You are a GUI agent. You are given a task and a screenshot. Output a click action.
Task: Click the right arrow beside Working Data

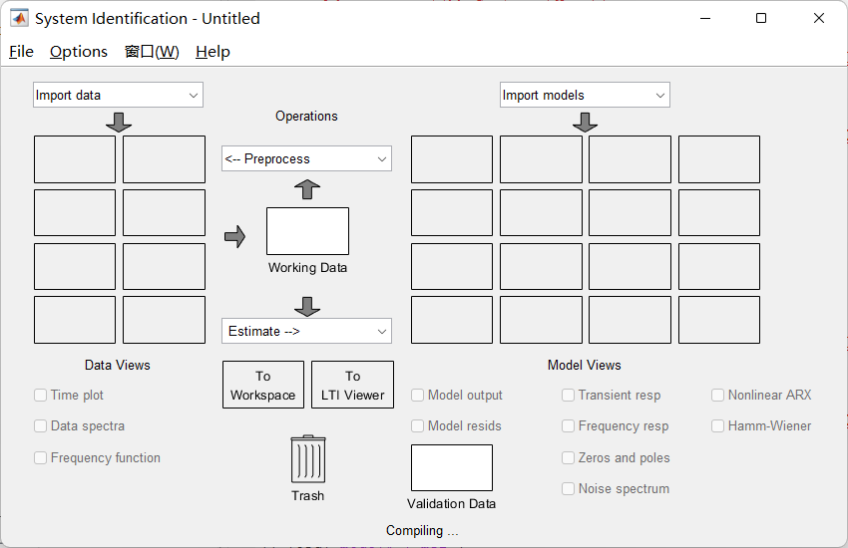234,236
